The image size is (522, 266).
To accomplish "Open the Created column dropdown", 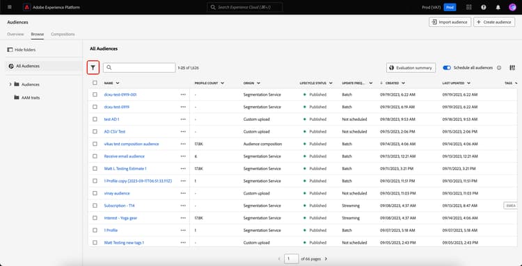I will pos(403,83).
